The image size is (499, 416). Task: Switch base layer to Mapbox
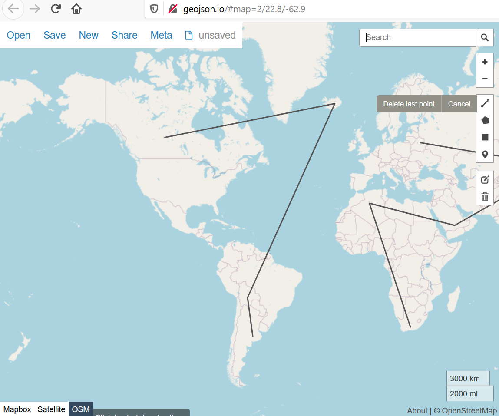click(17, 409)
